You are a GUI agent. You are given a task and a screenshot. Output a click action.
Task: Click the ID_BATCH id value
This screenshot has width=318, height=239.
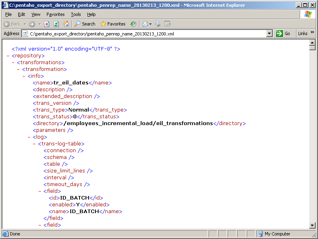(75, 198)
